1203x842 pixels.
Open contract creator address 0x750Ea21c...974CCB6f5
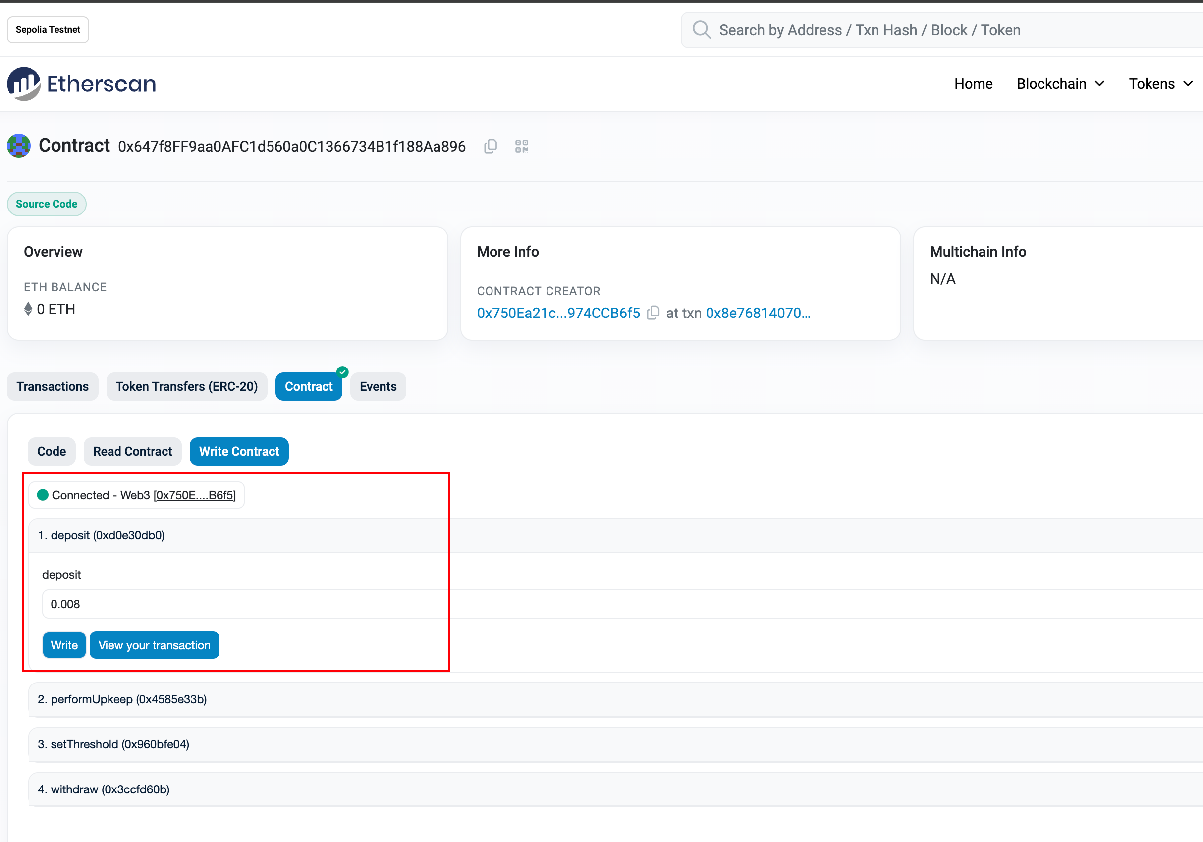558,313
